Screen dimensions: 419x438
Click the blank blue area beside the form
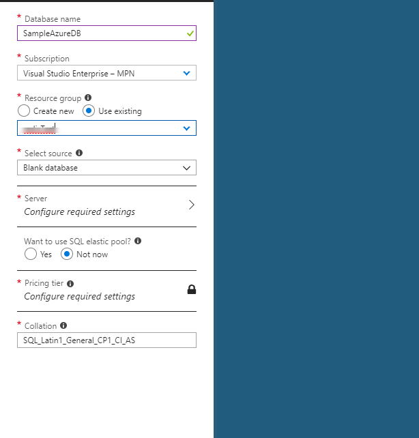coord(316,218)
